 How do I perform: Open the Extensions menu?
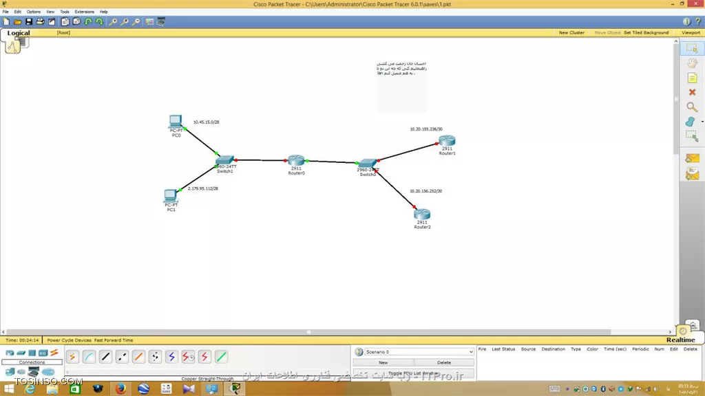click(x=85, y=12)
